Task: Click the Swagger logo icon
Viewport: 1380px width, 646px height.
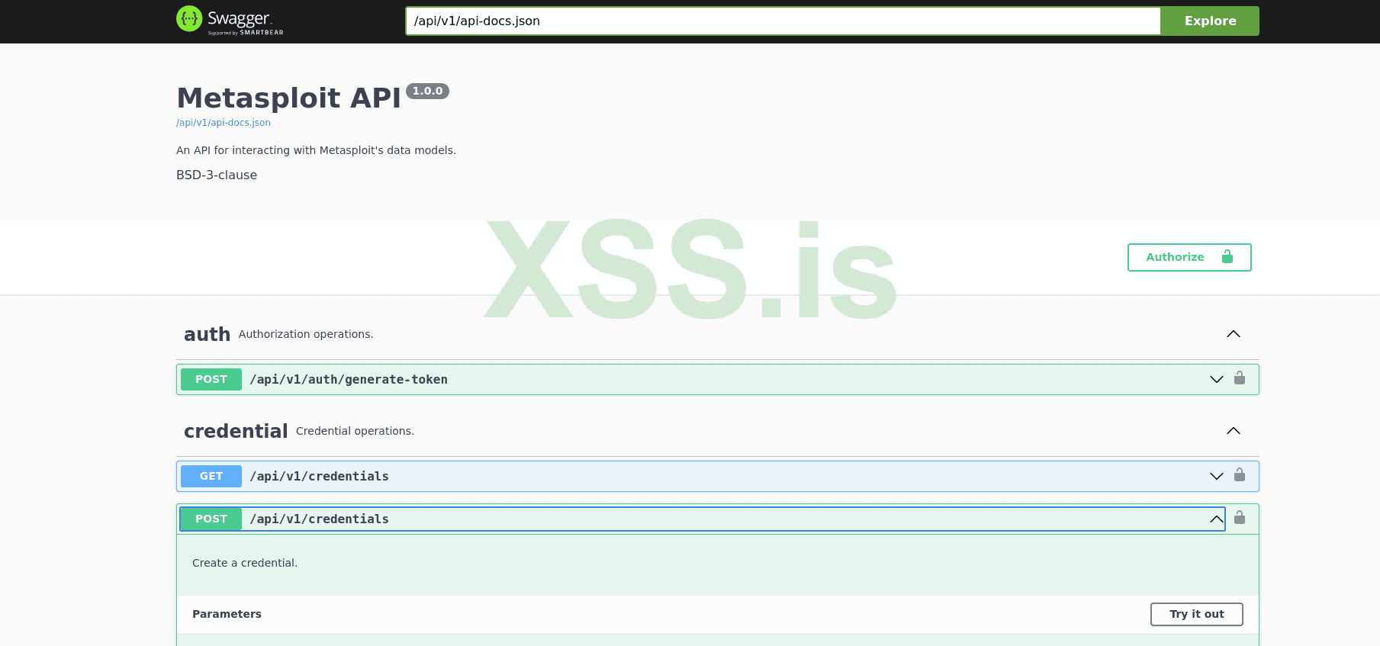Action: coord(189,19)
